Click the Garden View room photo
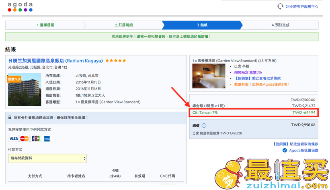 point(209,76)
